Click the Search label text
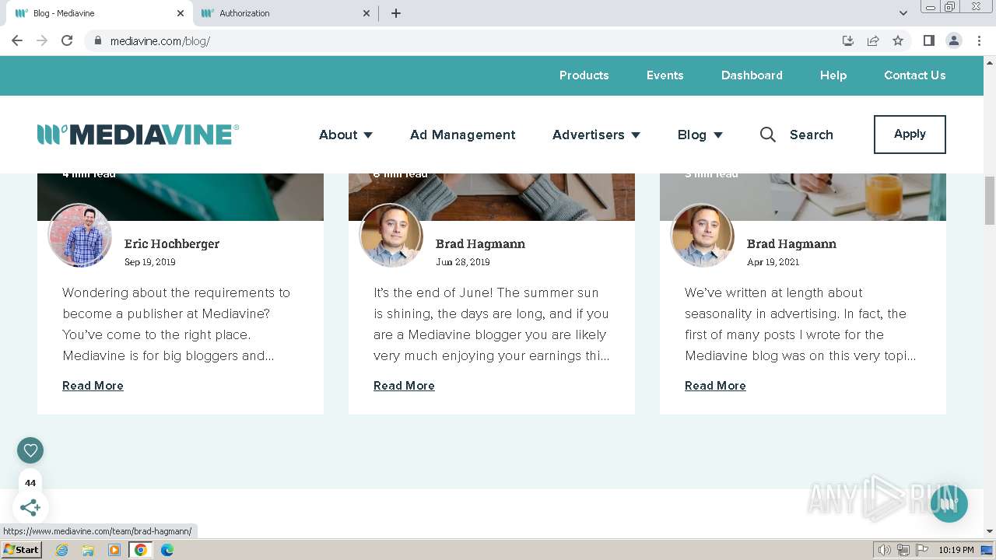This screenshot has height=560, width=996. [811, 135]
